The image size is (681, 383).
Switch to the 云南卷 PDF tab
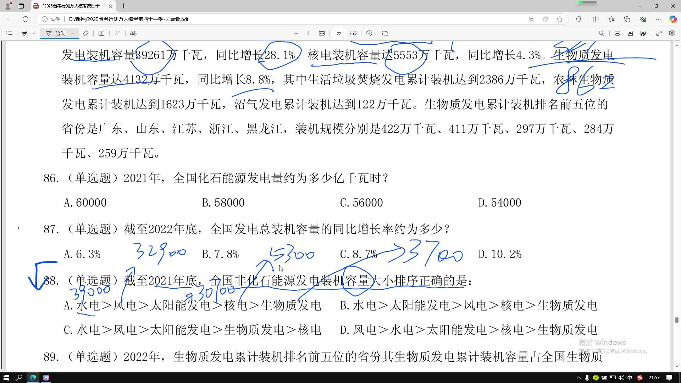point(71,6)
